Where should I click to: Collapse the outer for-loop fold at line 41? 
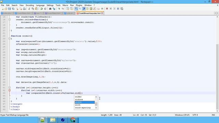point(10,87)
